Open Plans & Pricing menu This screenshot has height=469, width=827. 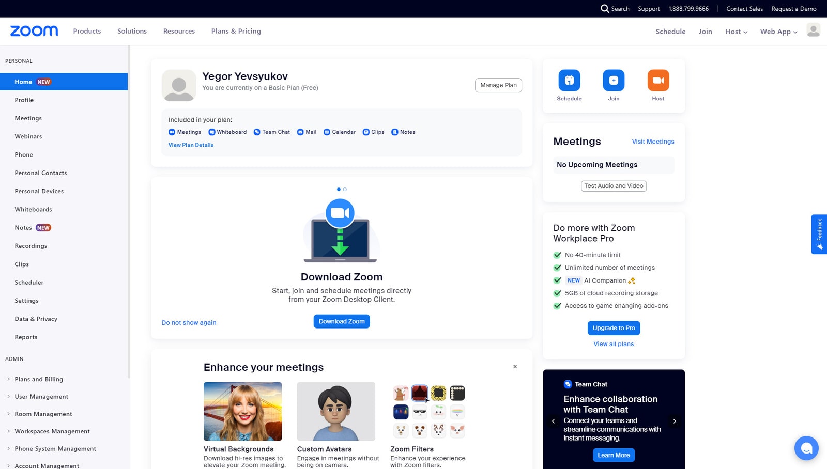pyautogui.click(x=236, y=31)
